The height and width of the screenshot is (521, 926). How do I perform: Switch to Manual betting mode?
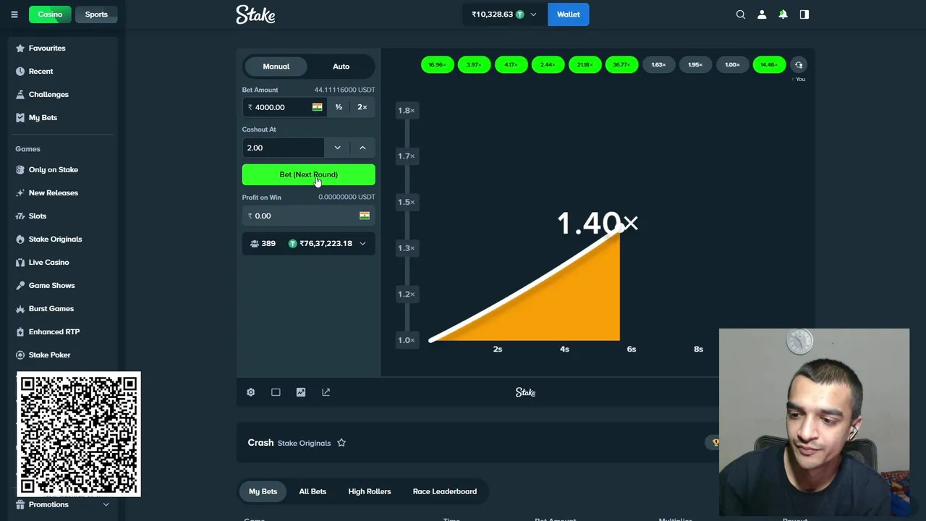(x=276, y=67)
